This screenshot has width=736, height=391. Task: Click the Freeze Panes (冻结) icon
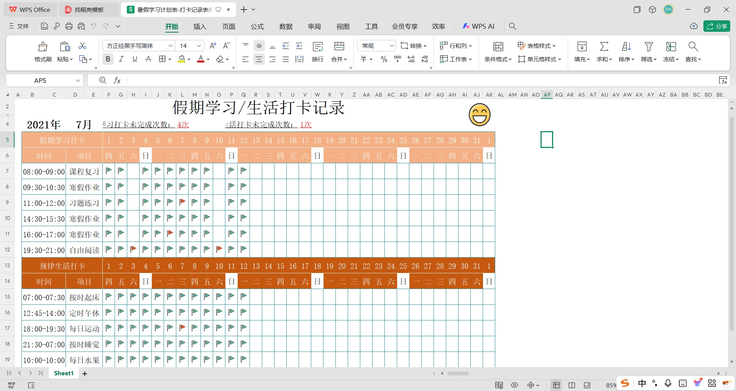coord(671,46)
